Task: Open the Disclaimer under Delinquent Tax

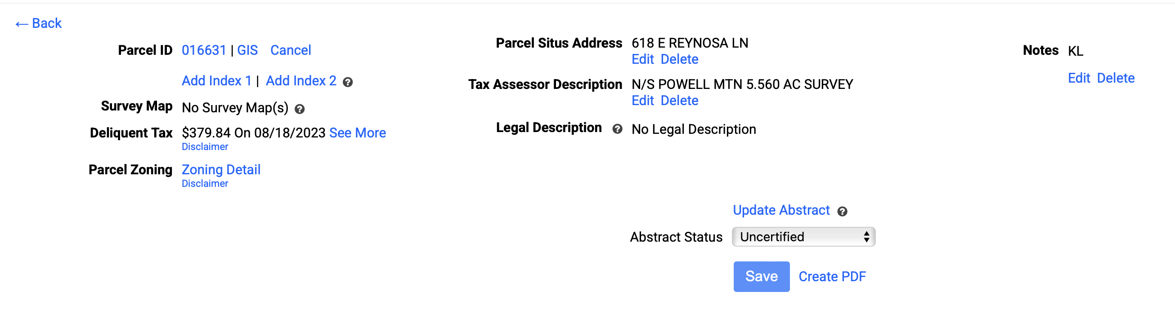Action: pyautogui.click(x=205, y=147)
